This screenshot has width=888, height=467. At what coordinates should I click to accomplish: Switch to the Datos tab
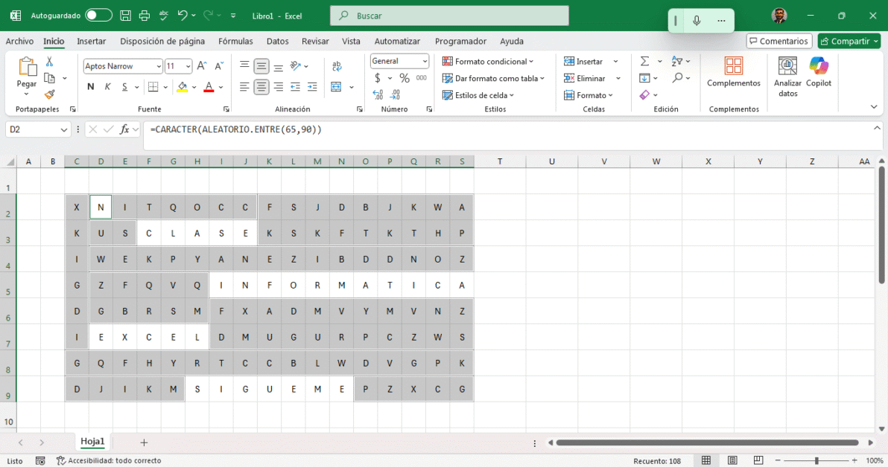(277, 42)
